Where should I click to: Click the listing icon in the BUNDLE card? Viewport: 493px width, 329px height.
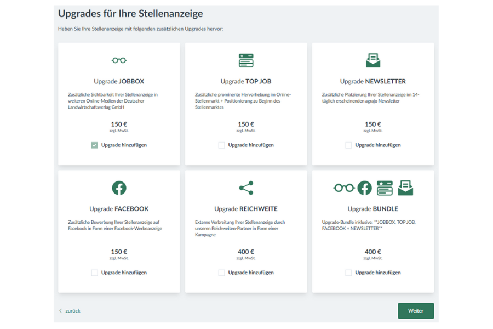click(x=385, y=188)
